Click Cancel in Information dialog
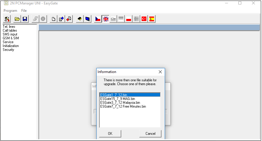The width and height of the screenshot is (262, 141). 151,134
